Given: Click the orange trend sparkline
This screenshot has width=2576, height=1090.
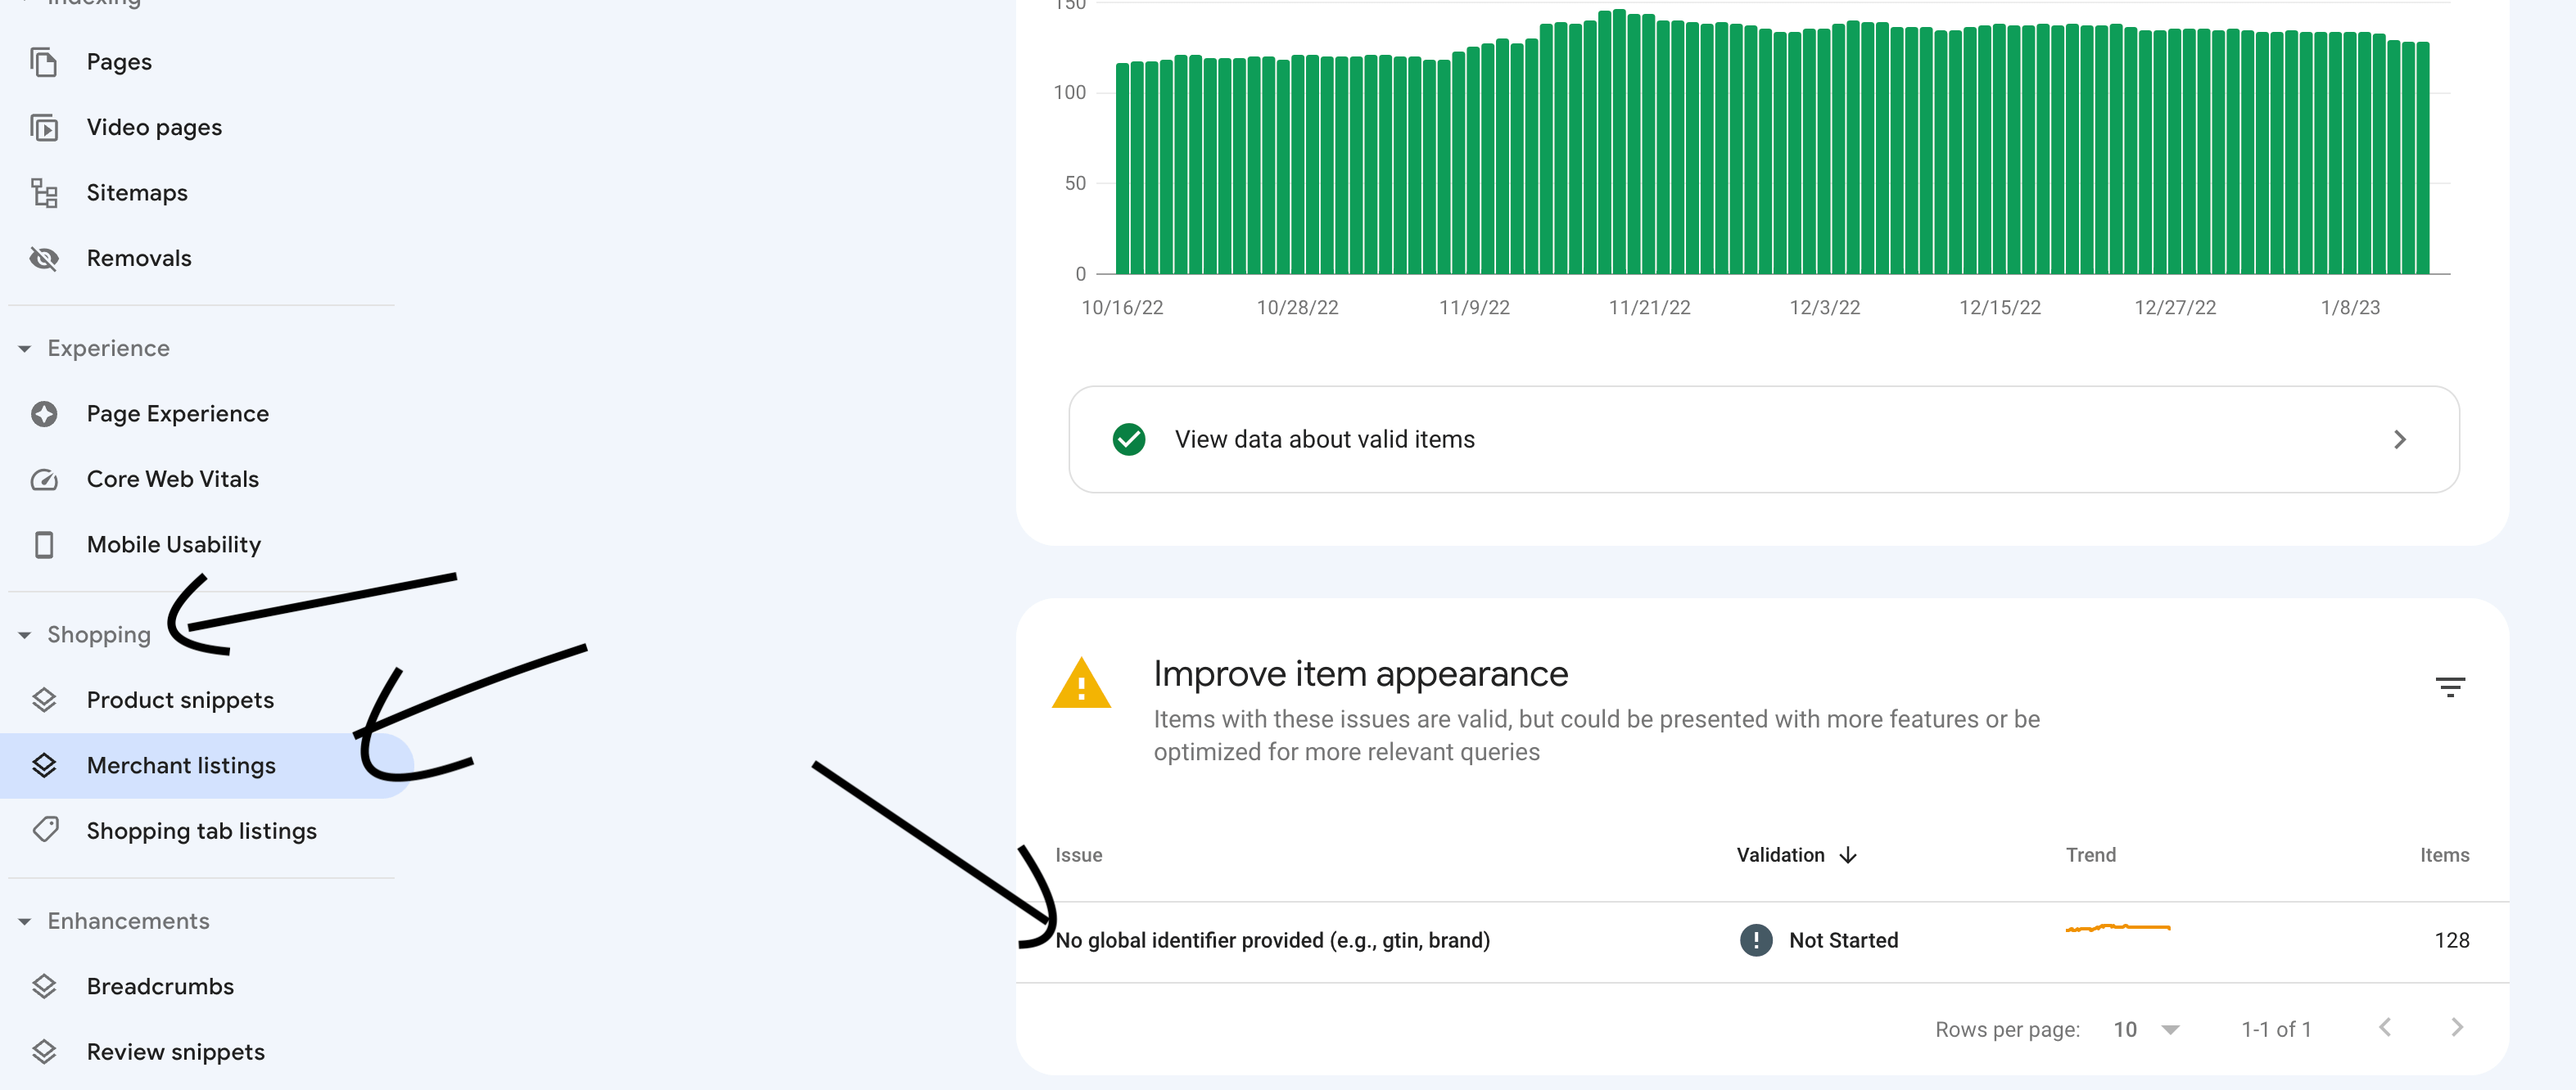Looking at the screenshot, I should (x=2117, y=928).
